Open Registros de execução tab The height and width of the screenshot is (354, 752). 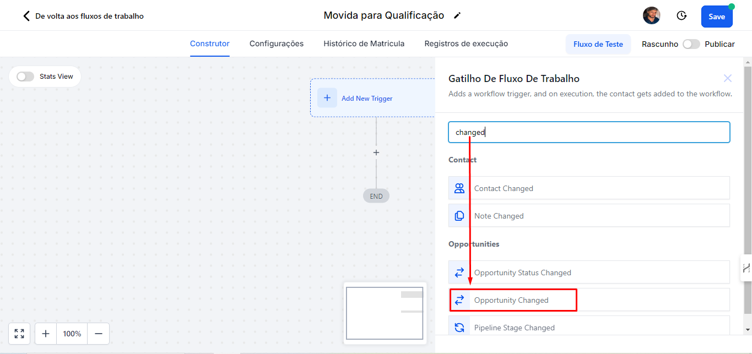[466, 43]
